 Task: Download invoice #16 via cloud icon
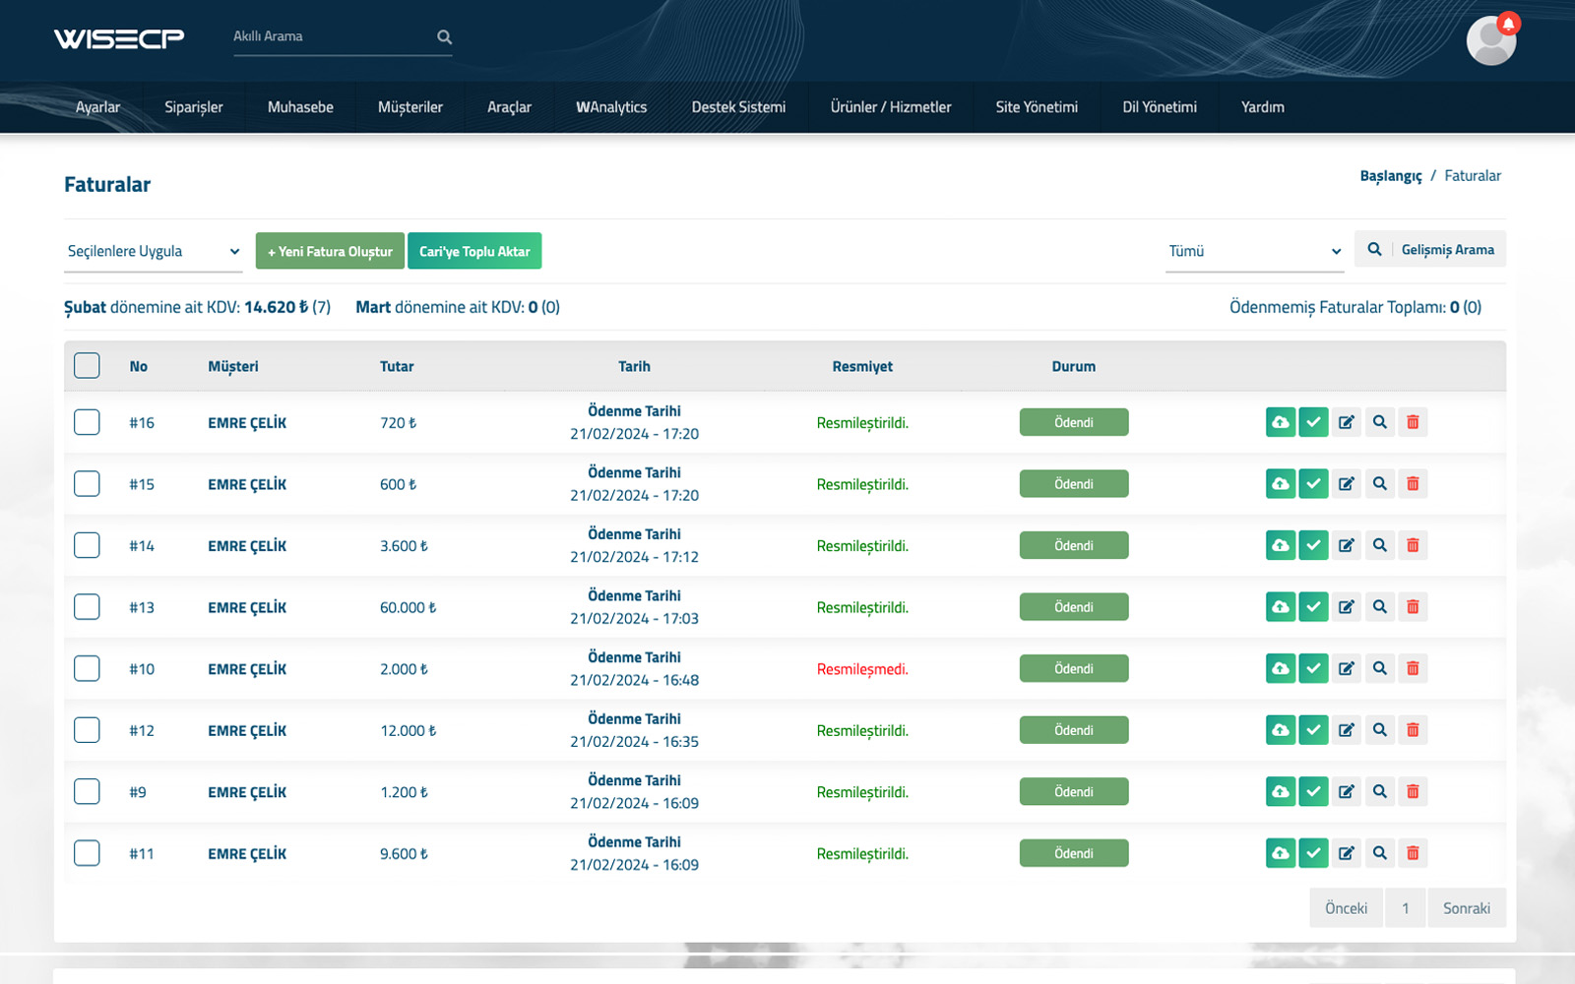pyautogui.click(x=1280, y=422)
